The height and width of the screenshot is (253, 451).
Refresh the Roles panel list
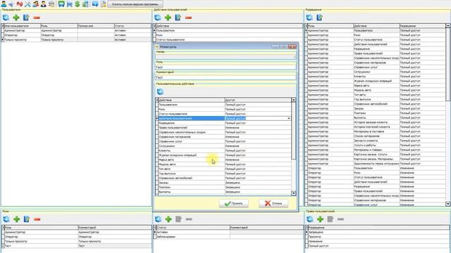click(x=6, y=219)
